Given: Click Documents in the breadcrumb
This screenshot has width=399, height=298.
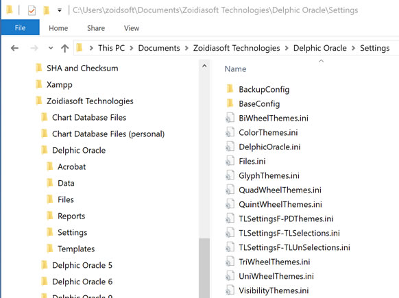Looking at the screenshot, I should click(159, 48).
